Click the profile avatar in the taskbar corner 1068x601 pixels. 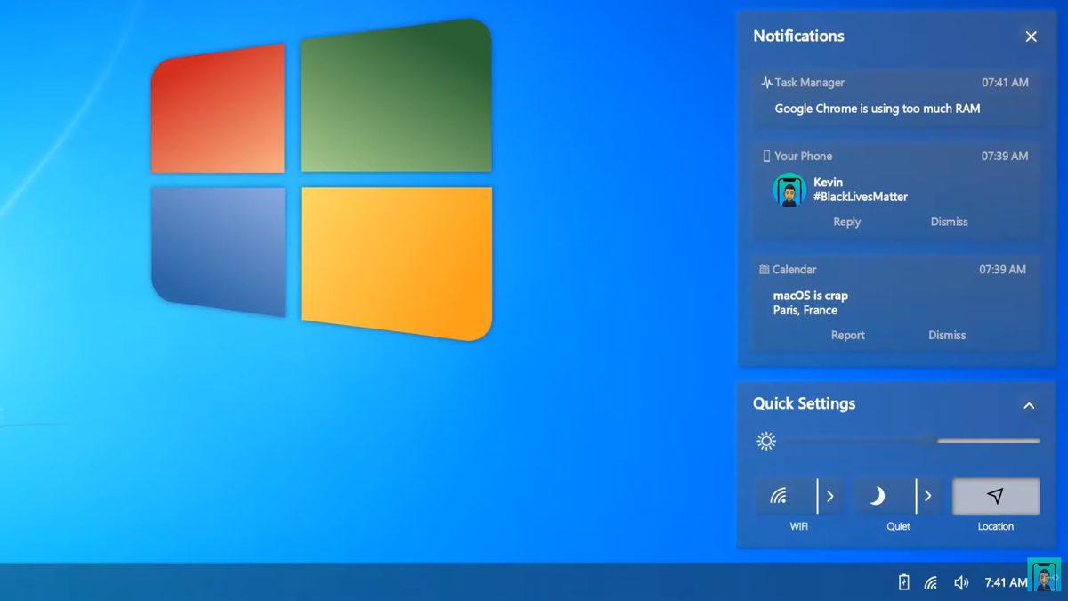[1043, 582]
